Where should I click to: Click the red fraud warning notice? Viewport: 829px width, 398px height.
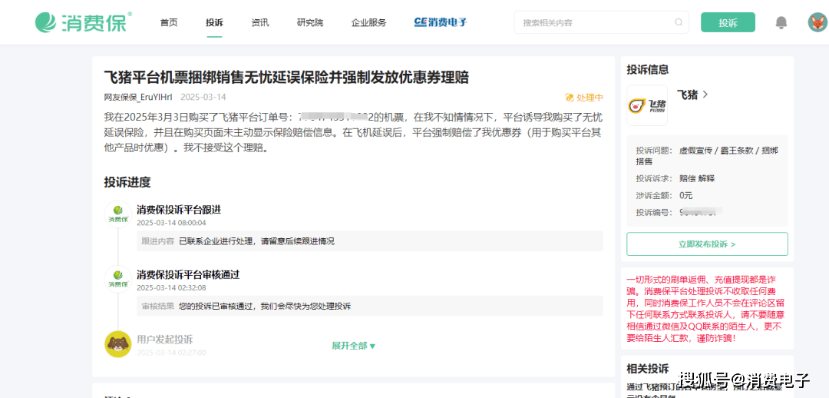[707, 309]
